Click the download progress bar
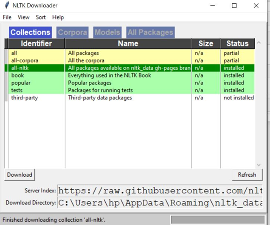 [218, 220]
